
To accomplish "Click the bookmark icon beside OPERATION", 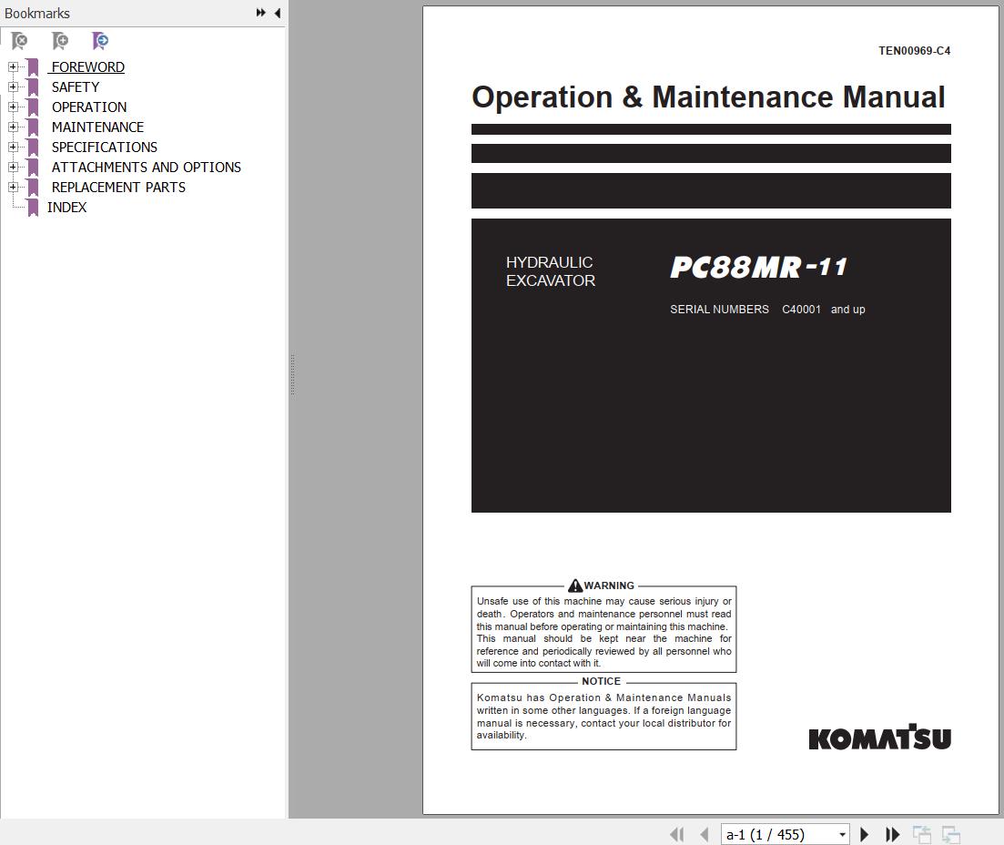I will [x=33, y=107].
